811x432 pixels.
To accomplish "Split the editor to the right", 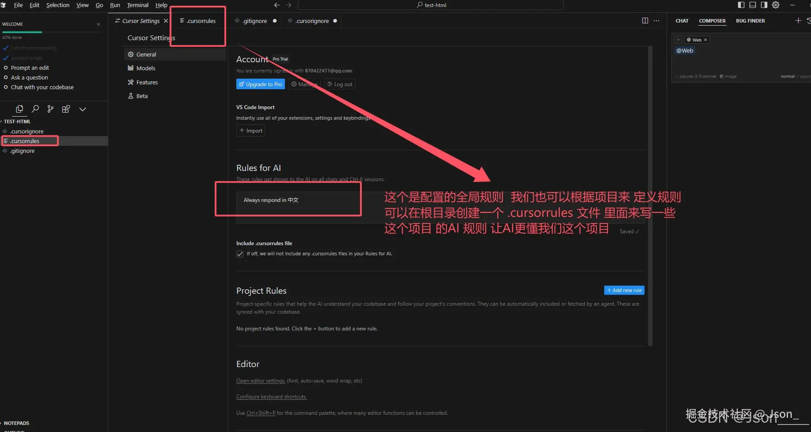I will click(x=645, y=21).
